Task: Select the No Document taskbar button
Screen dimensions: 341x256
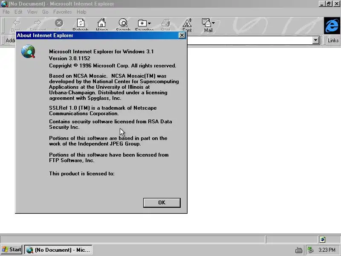Action: point(58,250)
